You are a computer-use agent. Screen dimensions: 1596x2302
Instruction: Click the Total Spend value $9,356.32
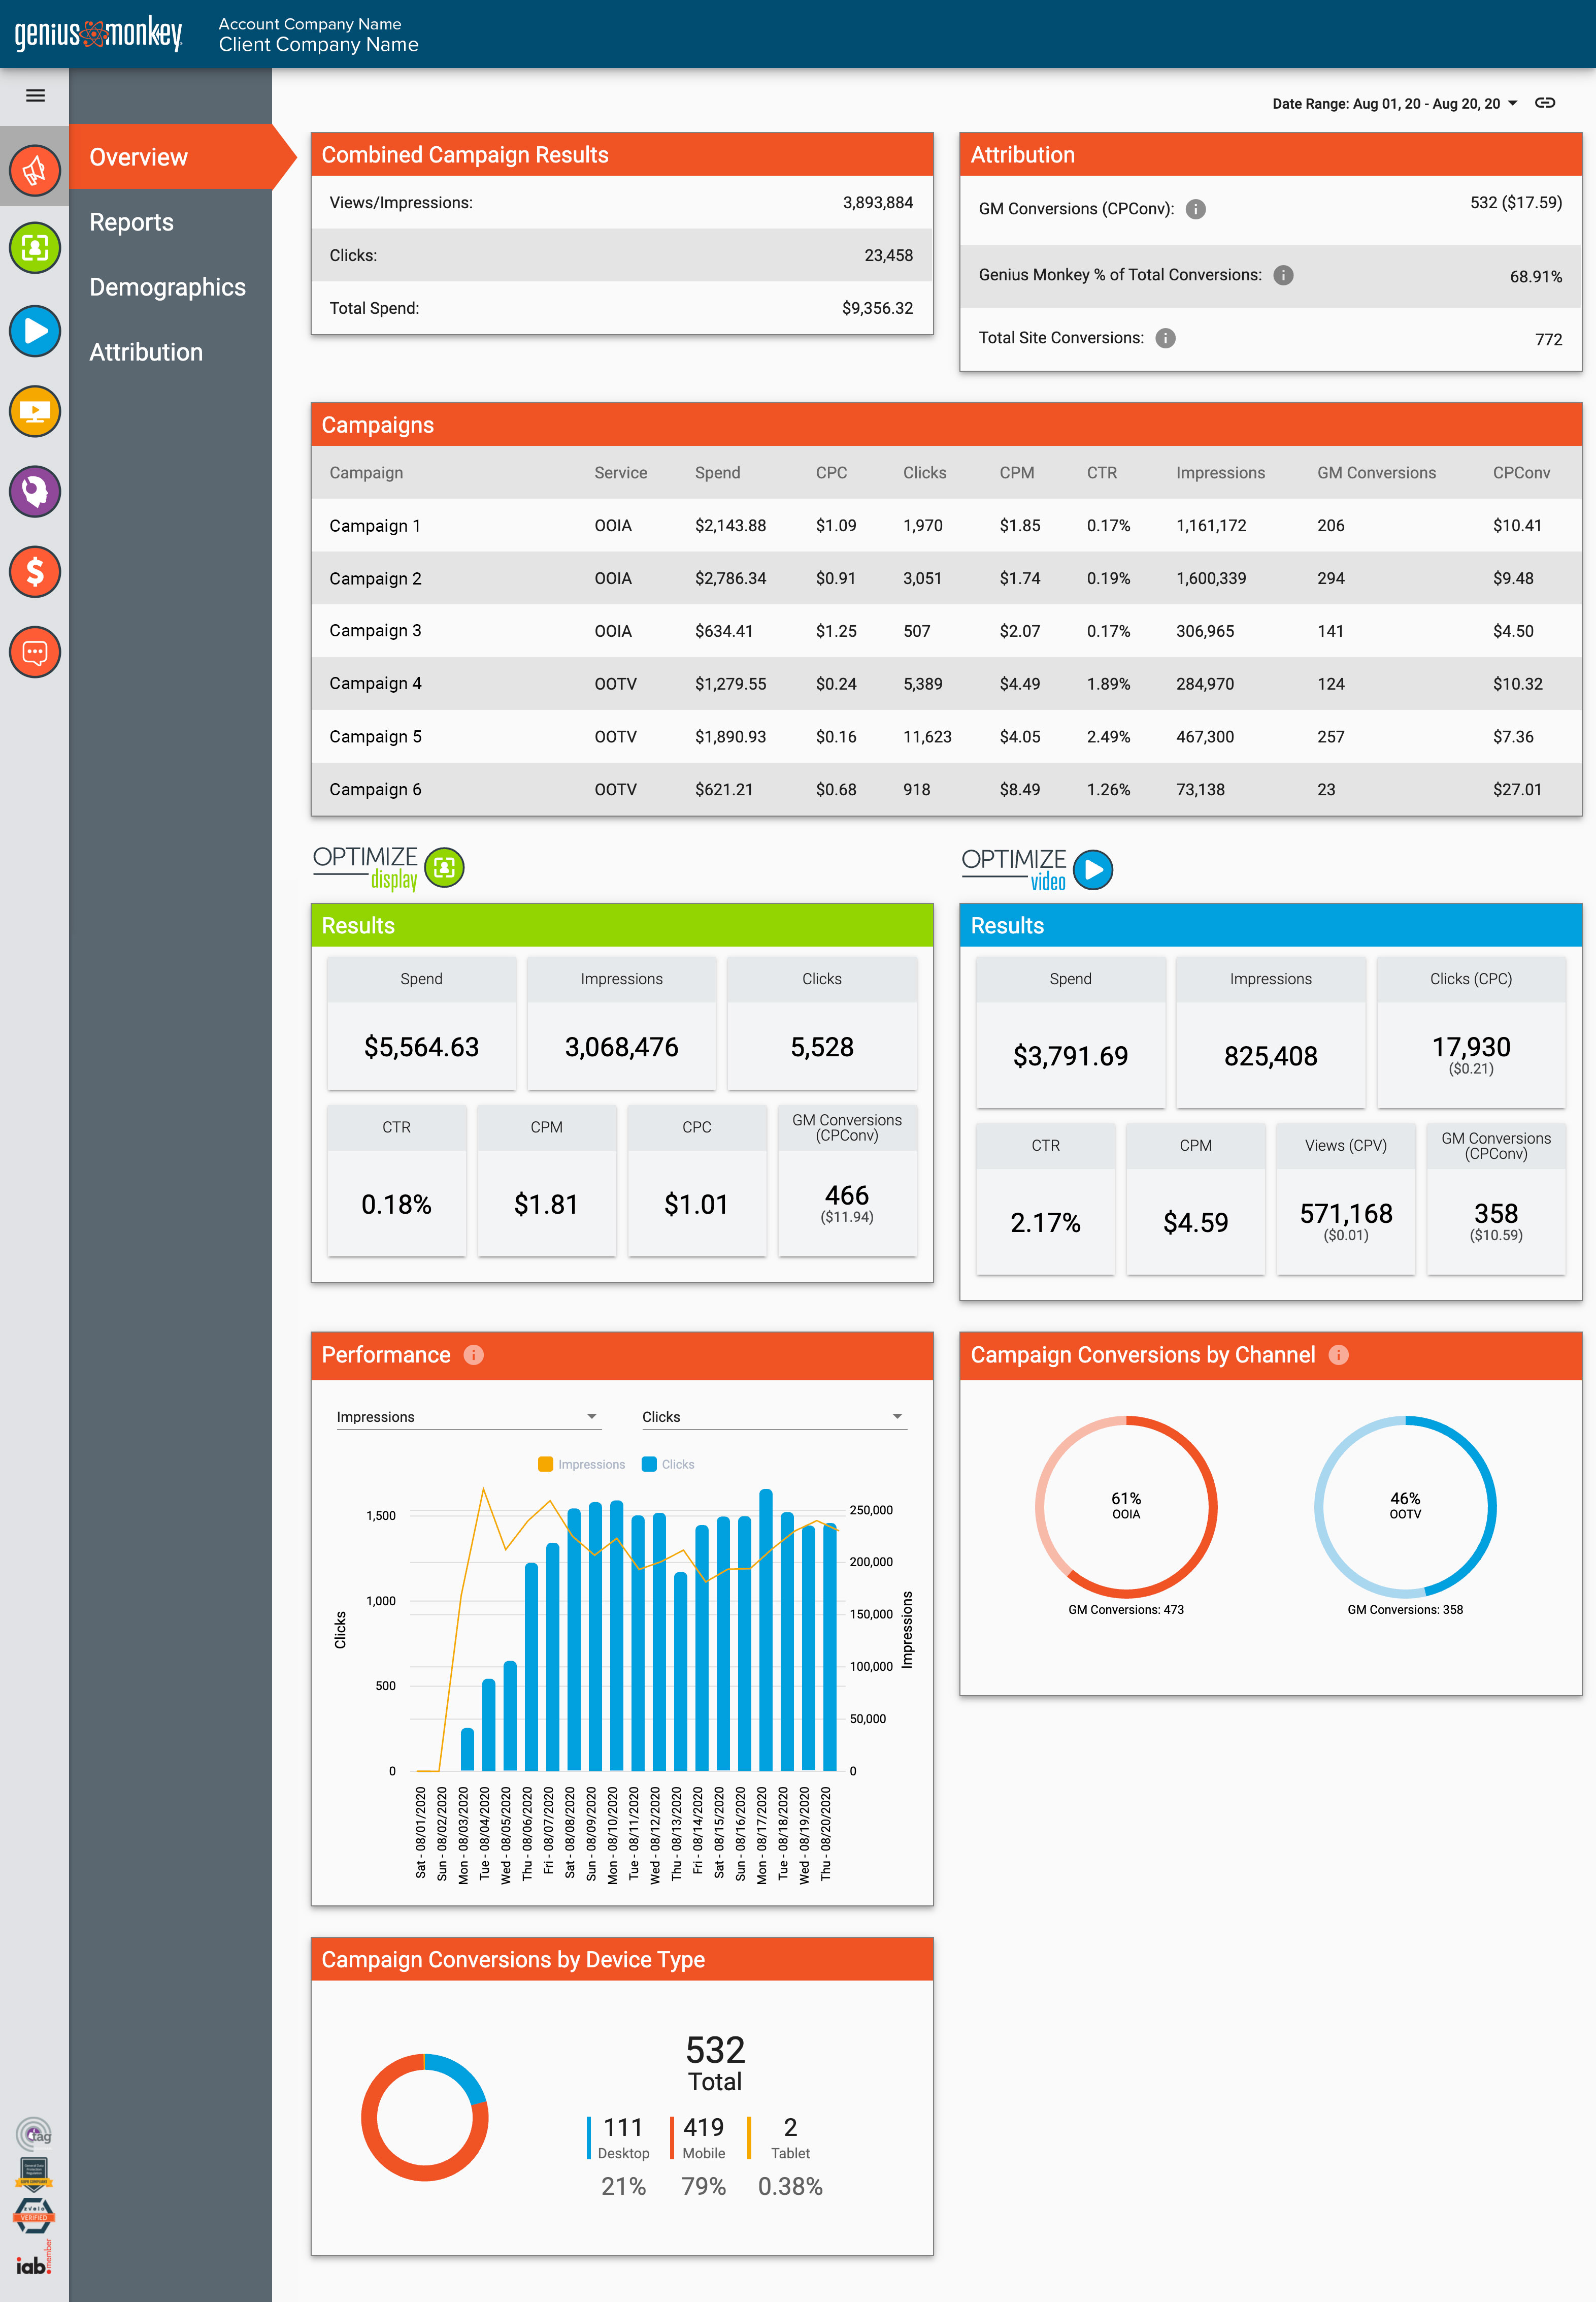[x=877, y=308]
